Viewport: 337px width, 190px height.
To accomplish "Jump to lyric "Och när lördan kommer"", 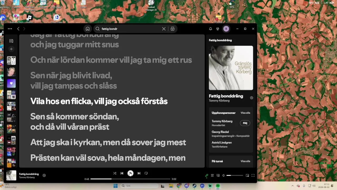I will pos(111,60).
